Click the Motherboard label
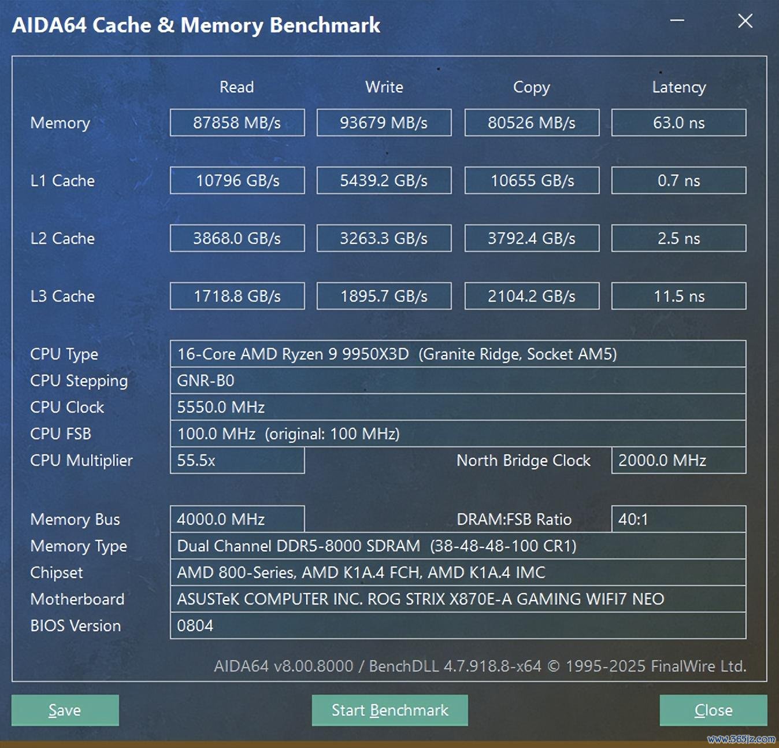 [x=77, y=599]
